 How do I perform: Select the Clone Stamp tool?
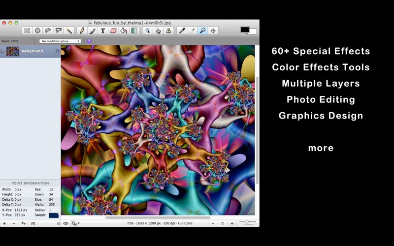tap(168, 31)
